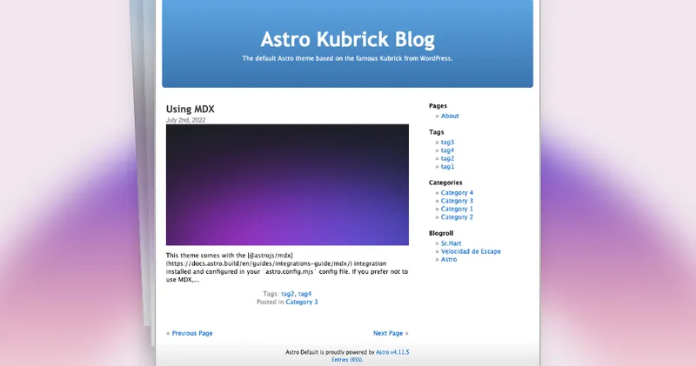Open Category 4 in sidebar Categories

tap(457, 192)
